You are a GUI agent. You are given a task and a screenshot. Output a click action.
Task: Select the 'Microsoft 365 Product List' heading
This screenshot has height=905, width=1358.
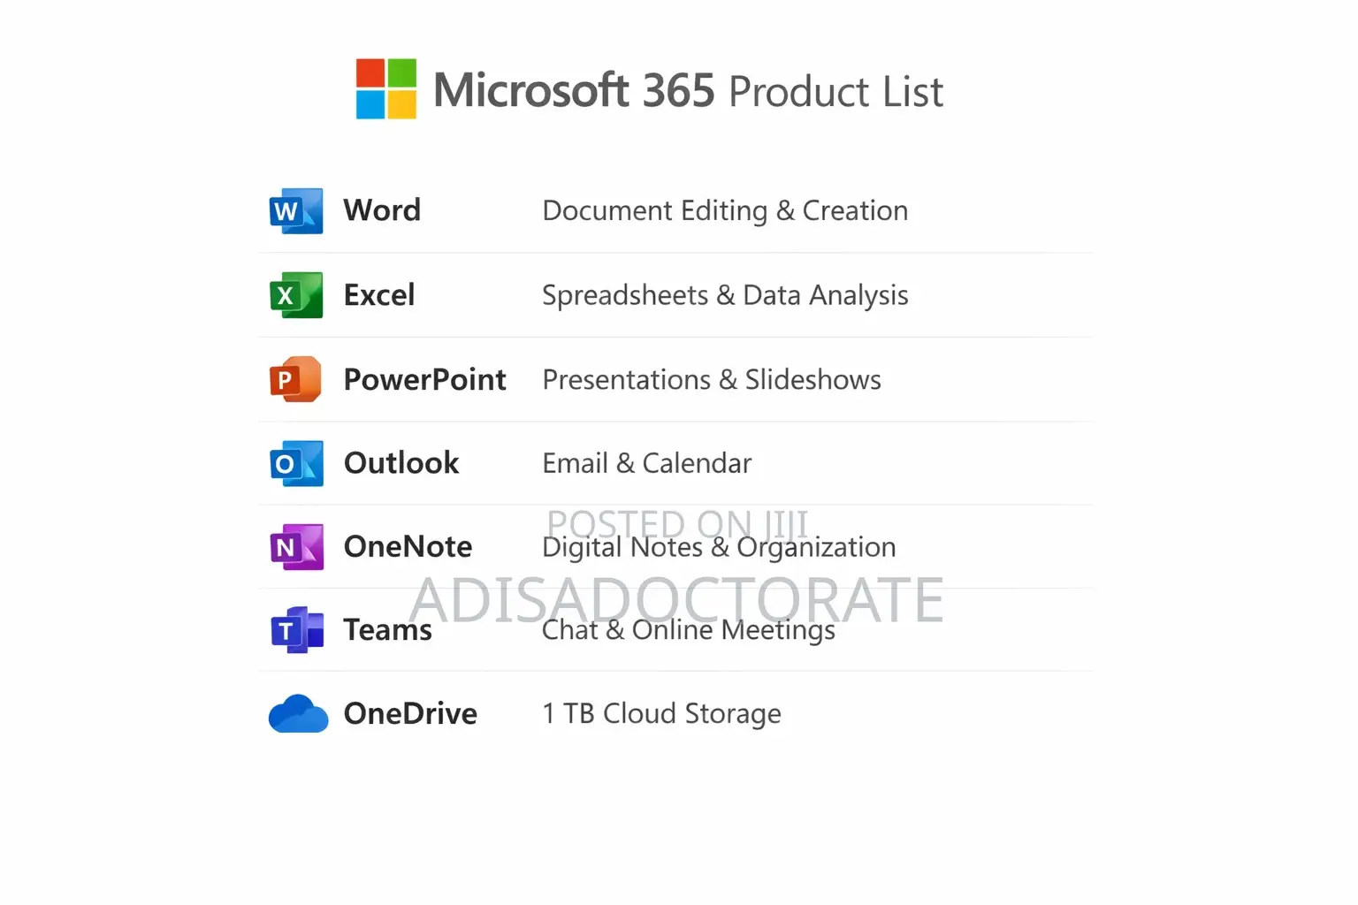coord(689,90)
